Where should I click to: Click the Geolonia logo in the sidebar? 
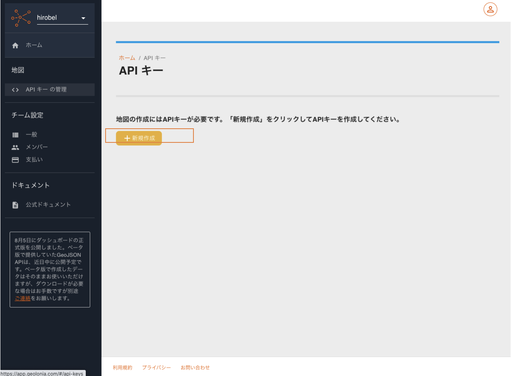[20, 17]
